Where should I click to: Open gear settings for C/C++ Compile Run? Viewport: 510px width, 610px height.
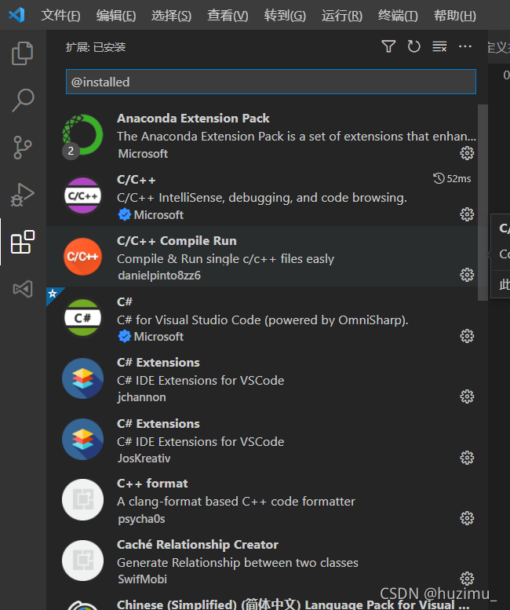click(x=467, y=275)
